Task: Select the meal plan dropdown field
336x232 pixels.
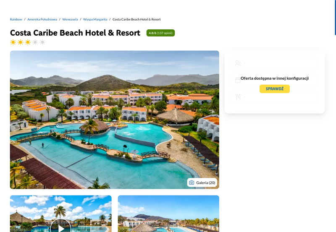Action: pyautogui.click(x=275, y=97)
